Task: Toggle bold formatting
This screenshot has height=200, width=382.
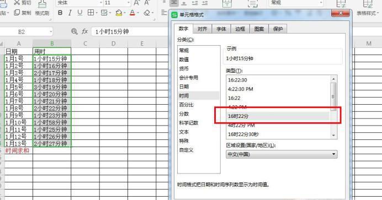Action: point(60,13)
